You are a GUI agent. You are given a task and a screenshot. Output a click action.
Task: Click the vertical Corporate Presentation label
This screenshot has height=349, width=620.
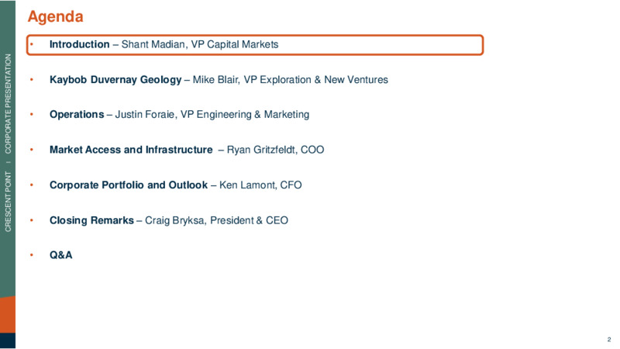[x=8, y=104]
